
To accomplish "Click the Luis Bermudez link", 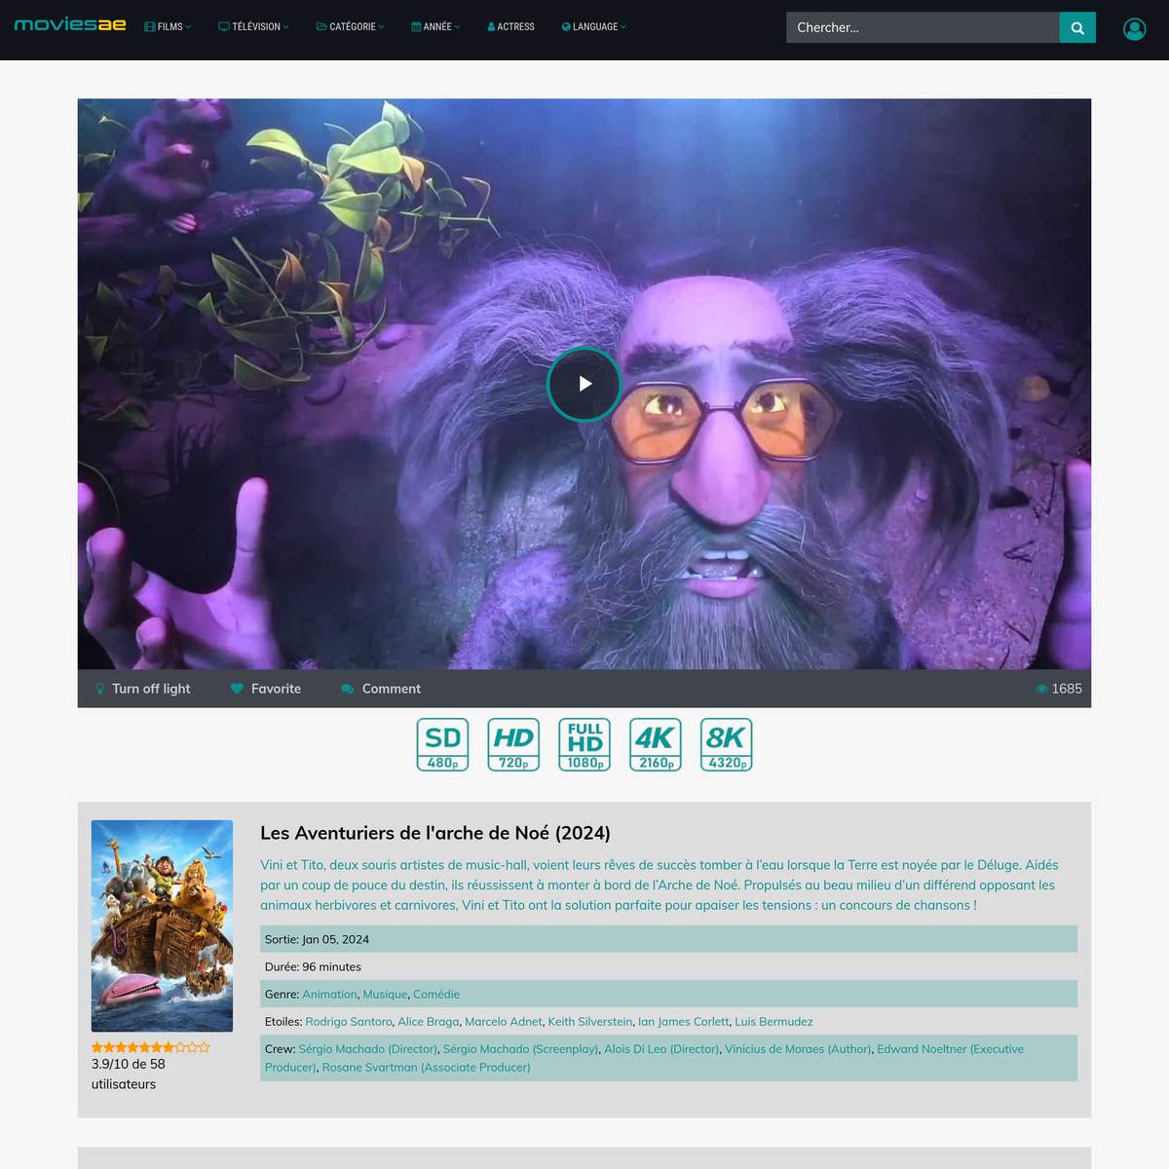I will coord(773,1022).
